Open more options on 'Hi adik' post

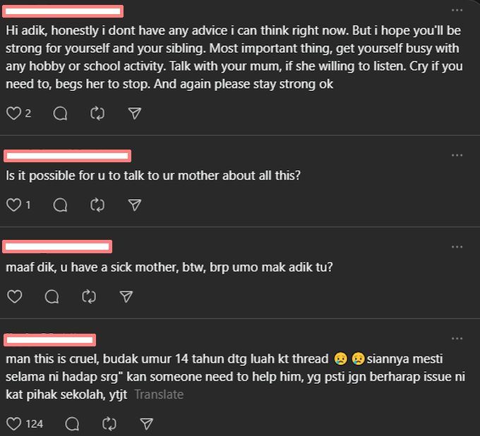[x=457, y=11]
